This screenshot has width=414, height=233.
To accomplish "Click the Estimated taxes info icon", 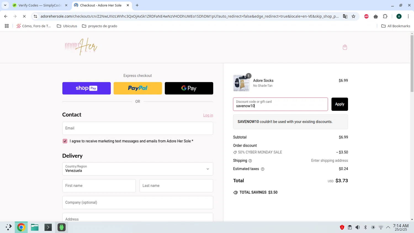I will point(262,169).
